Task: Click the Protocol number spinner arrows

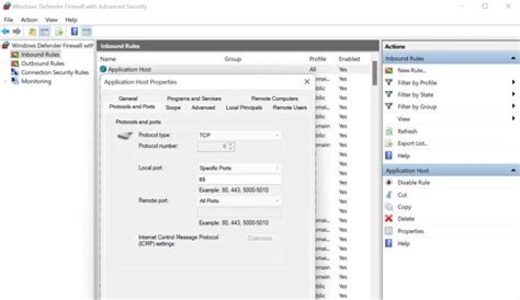Action: click(x=231, y=146)
